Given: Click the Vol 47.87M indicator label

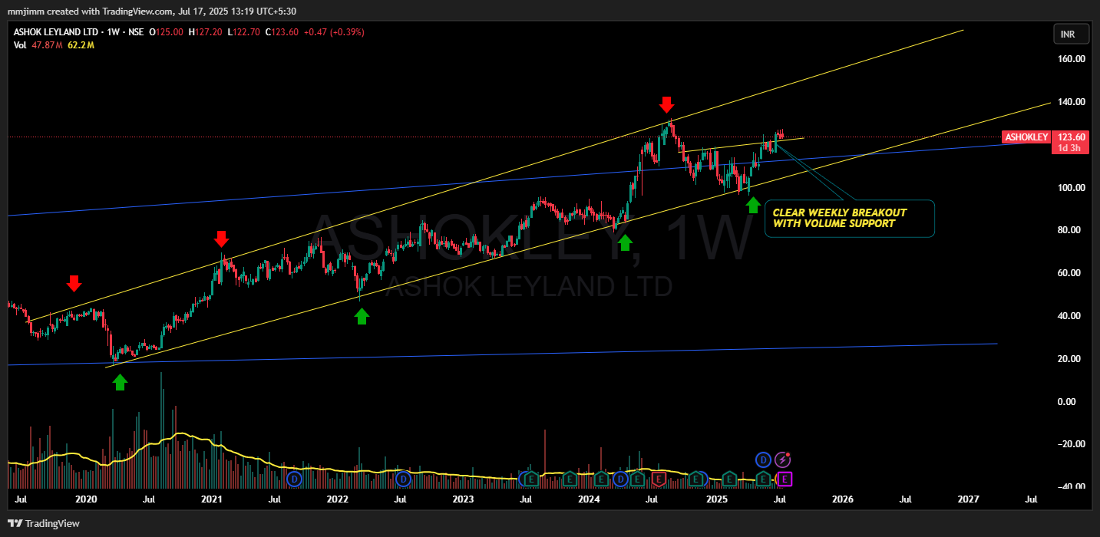Looking at the screenshot, I should pos(38,45).
